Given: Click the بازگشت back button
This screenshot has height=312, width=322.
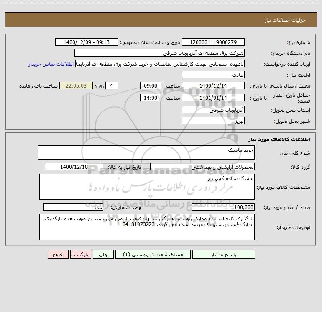Looking at the screenshot, I should [80, 254].
